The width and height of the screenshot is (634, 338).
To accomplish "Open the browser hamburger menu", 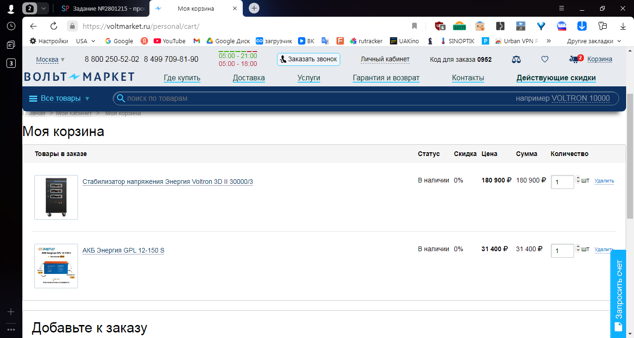I will (562, 8).
